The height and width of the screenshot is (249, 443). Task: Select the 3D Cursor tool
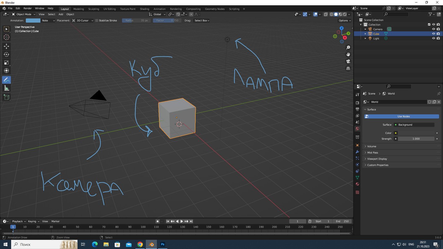pos(6,37)
